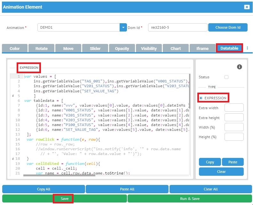This screenshot has height=205, width=253.
Task: Click the Run & Save button
Action: click(190, 199)
